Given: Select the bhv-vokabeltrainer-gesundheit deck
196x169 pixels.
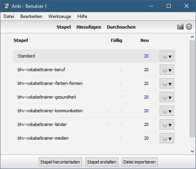Looking at the screenshot, I should click(x=47, y=97).
